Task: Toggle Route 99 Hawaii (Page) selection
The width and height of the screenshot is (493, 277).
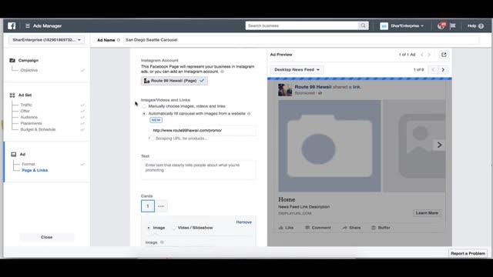Action: coord(174,81)
